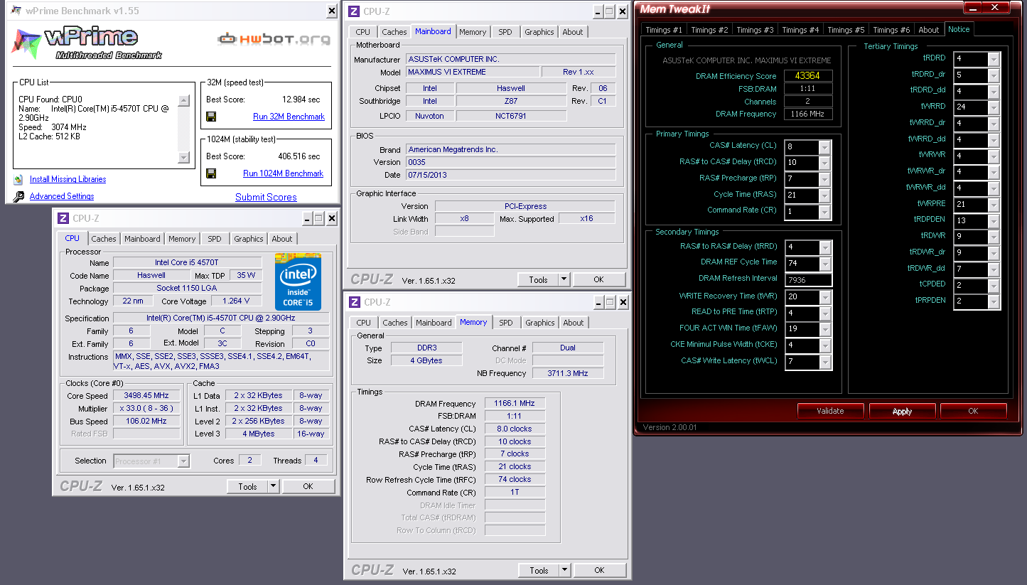This screenshot has width=1027, height=585.
Task: Open the Command Rate (CR) dropdown
Action: 824,212
